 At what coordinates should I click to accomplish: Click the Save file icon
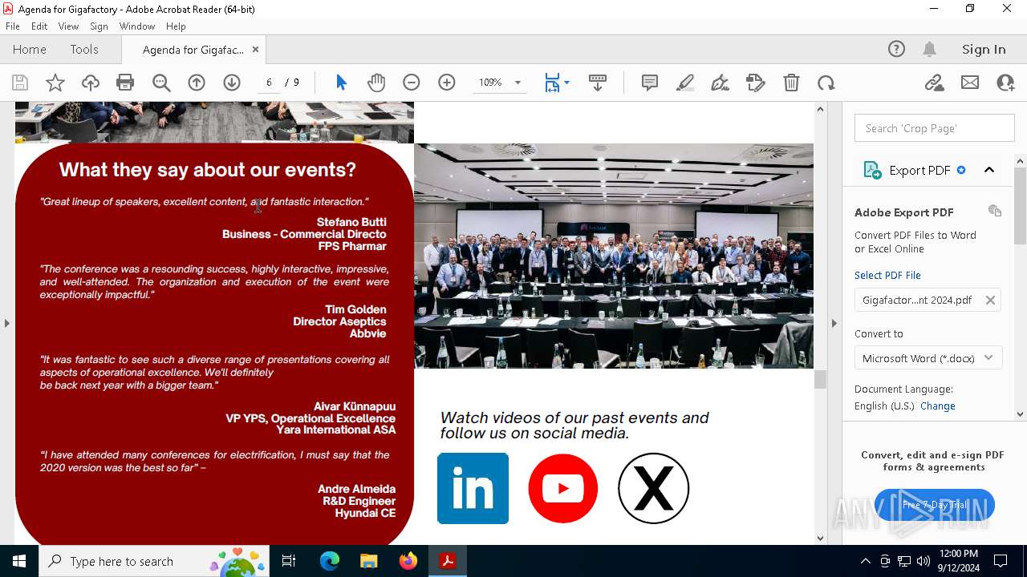coord(20,83)
